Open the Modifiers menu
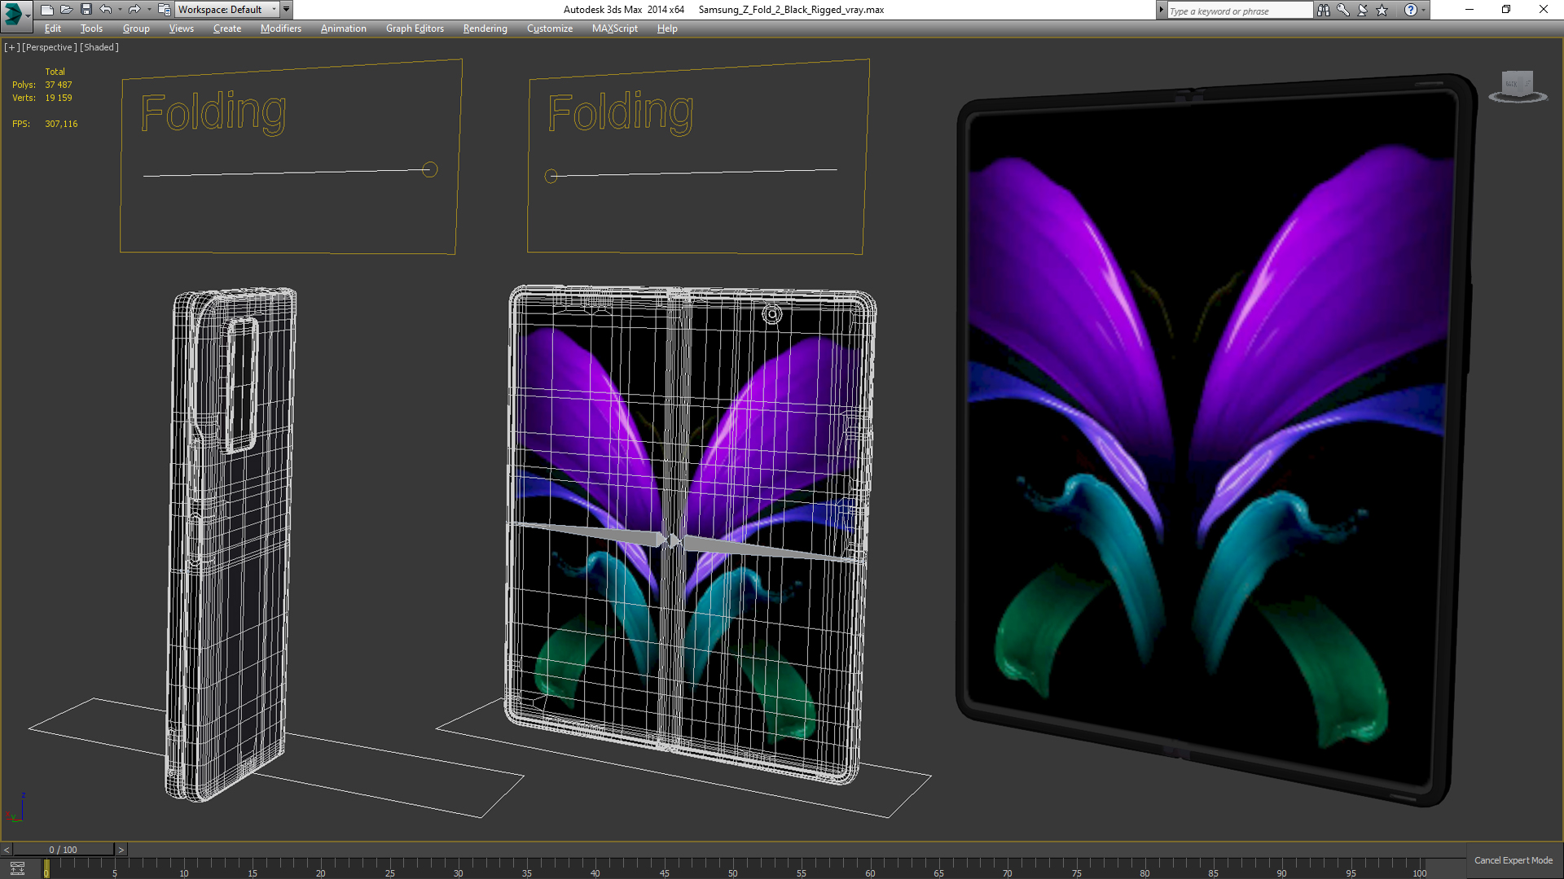 [x=281, y=28]
